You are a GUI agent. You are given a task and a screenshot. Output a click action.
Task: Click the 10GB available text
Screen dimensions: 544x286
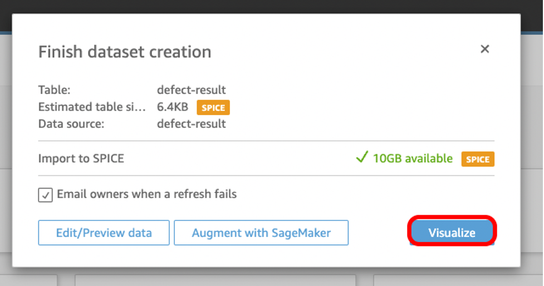point(413,159)
